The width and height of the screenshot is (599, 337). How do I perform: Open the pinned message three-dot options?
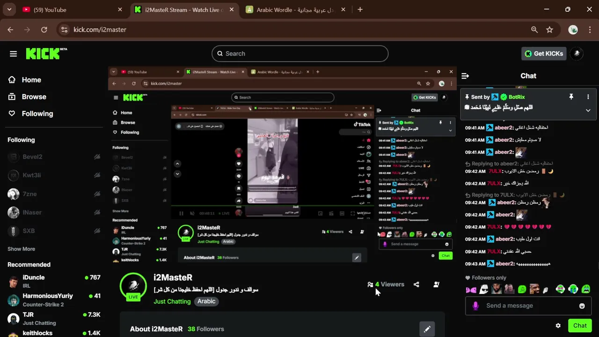(588, 97)
